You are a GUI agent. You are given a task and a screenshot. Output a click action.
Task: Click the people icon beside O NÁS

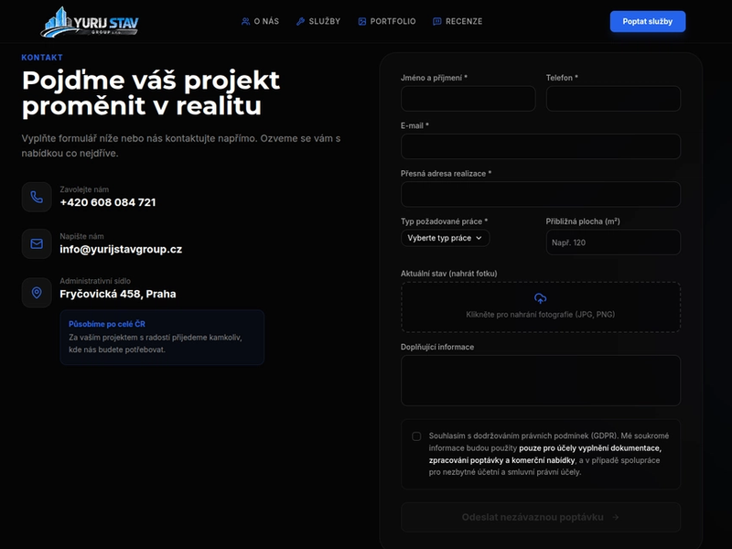click(x=245, y=21)
